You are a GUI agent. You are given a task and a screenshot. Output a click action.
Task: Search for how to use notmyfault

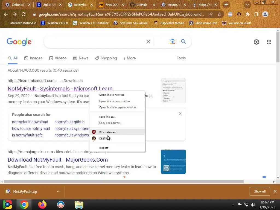pos(31,129)
